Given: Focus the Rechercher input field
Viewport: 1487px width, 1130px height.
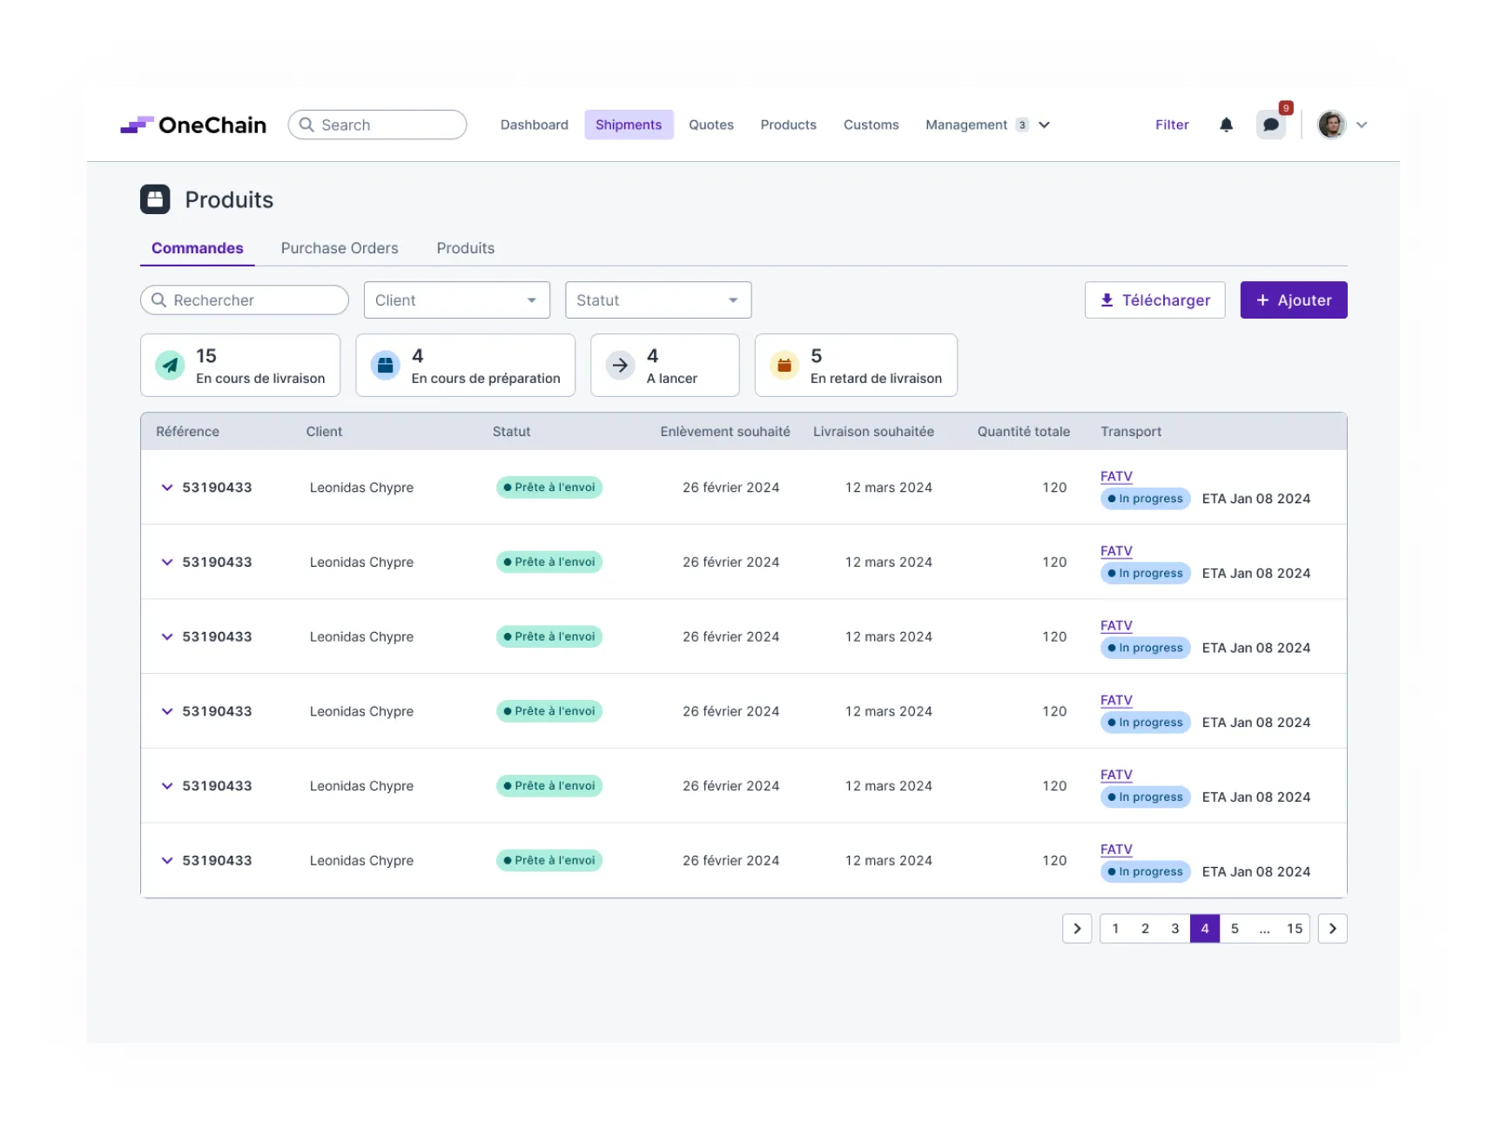Looking at the screenshot, I should click(245, 300).
